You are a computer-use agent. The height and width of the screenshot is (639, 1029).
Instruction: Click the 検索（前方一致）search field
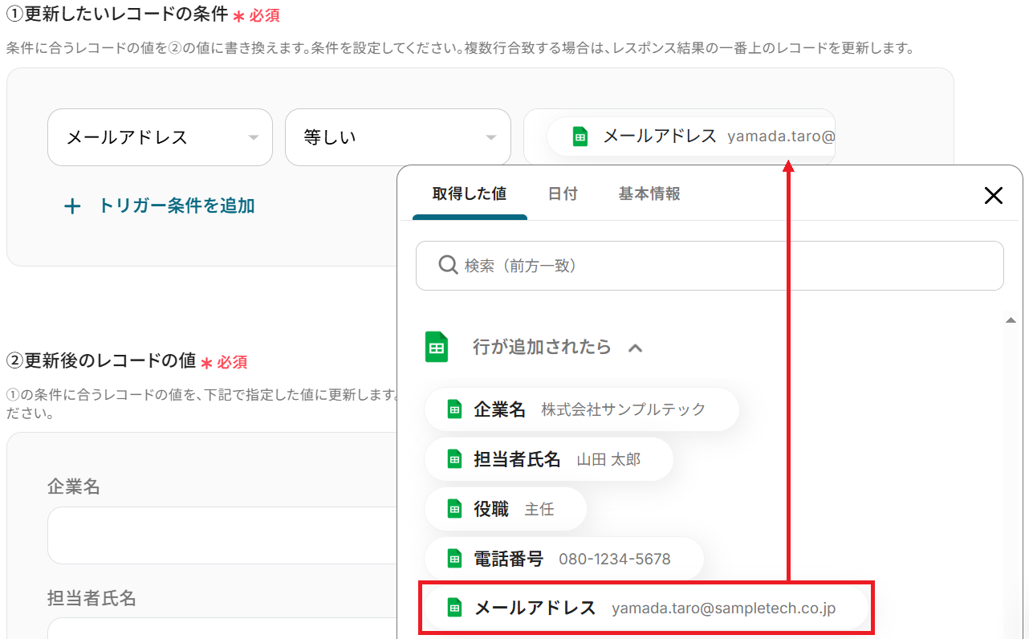pyautogui.click(x=710, y=266)
